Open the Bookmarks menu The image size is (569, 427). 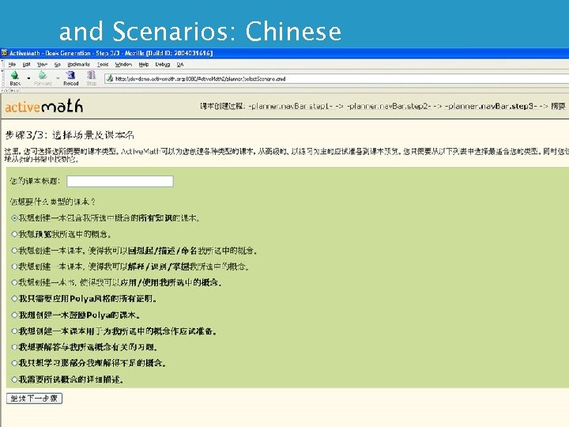pos(78,64)
